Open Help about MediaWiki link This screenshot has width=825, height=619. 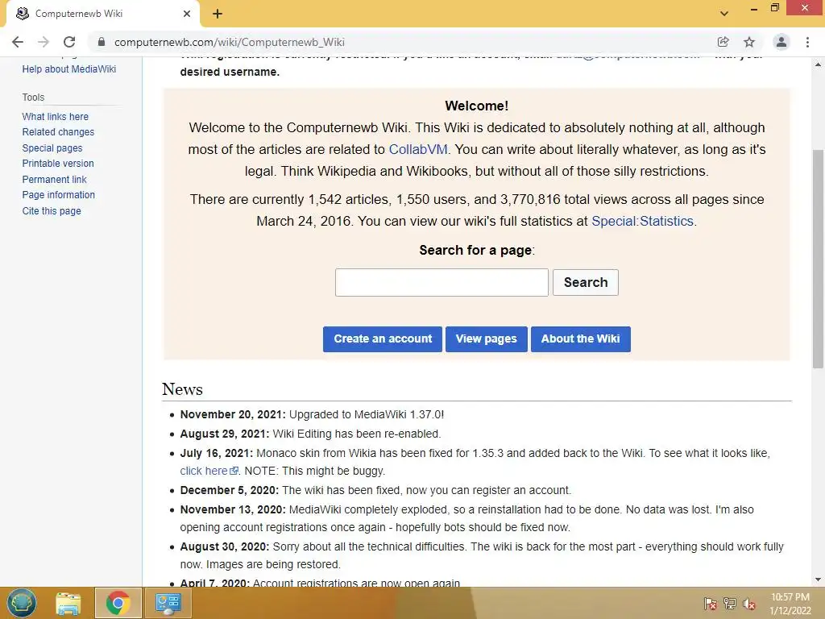coord(69,69)
